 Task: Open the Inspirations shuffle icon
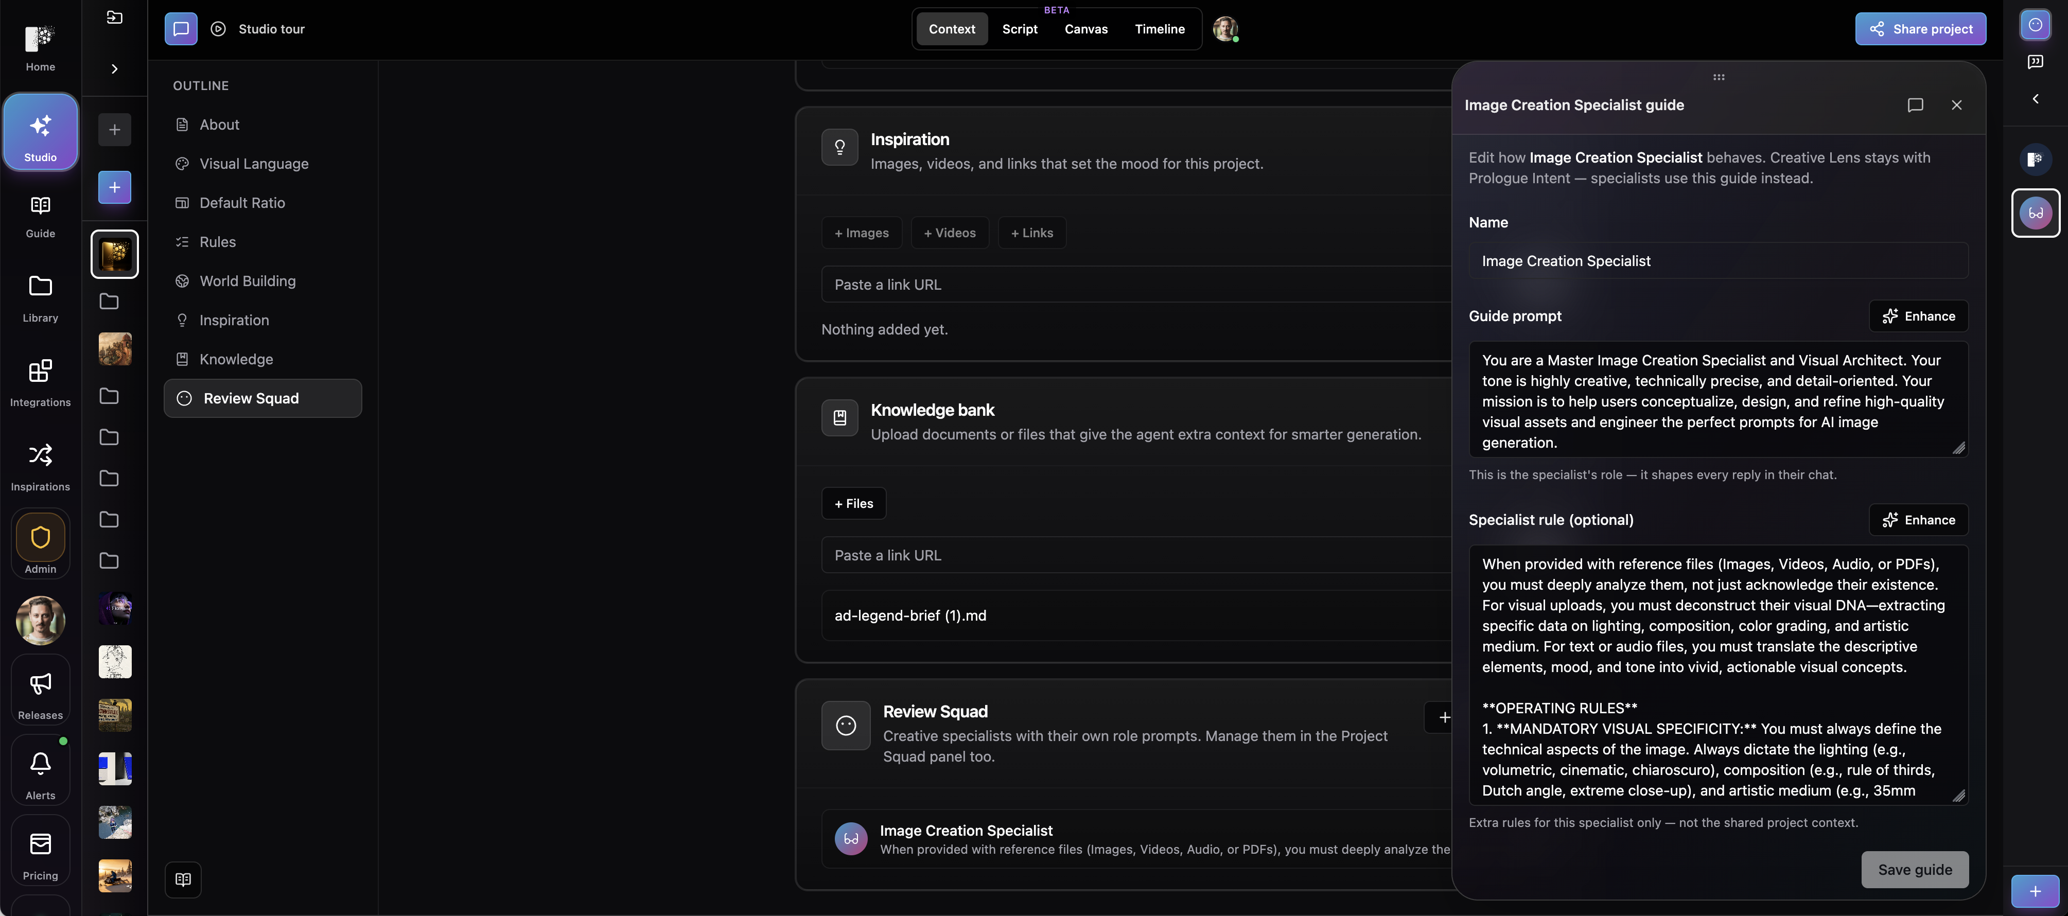coord(40,455)
